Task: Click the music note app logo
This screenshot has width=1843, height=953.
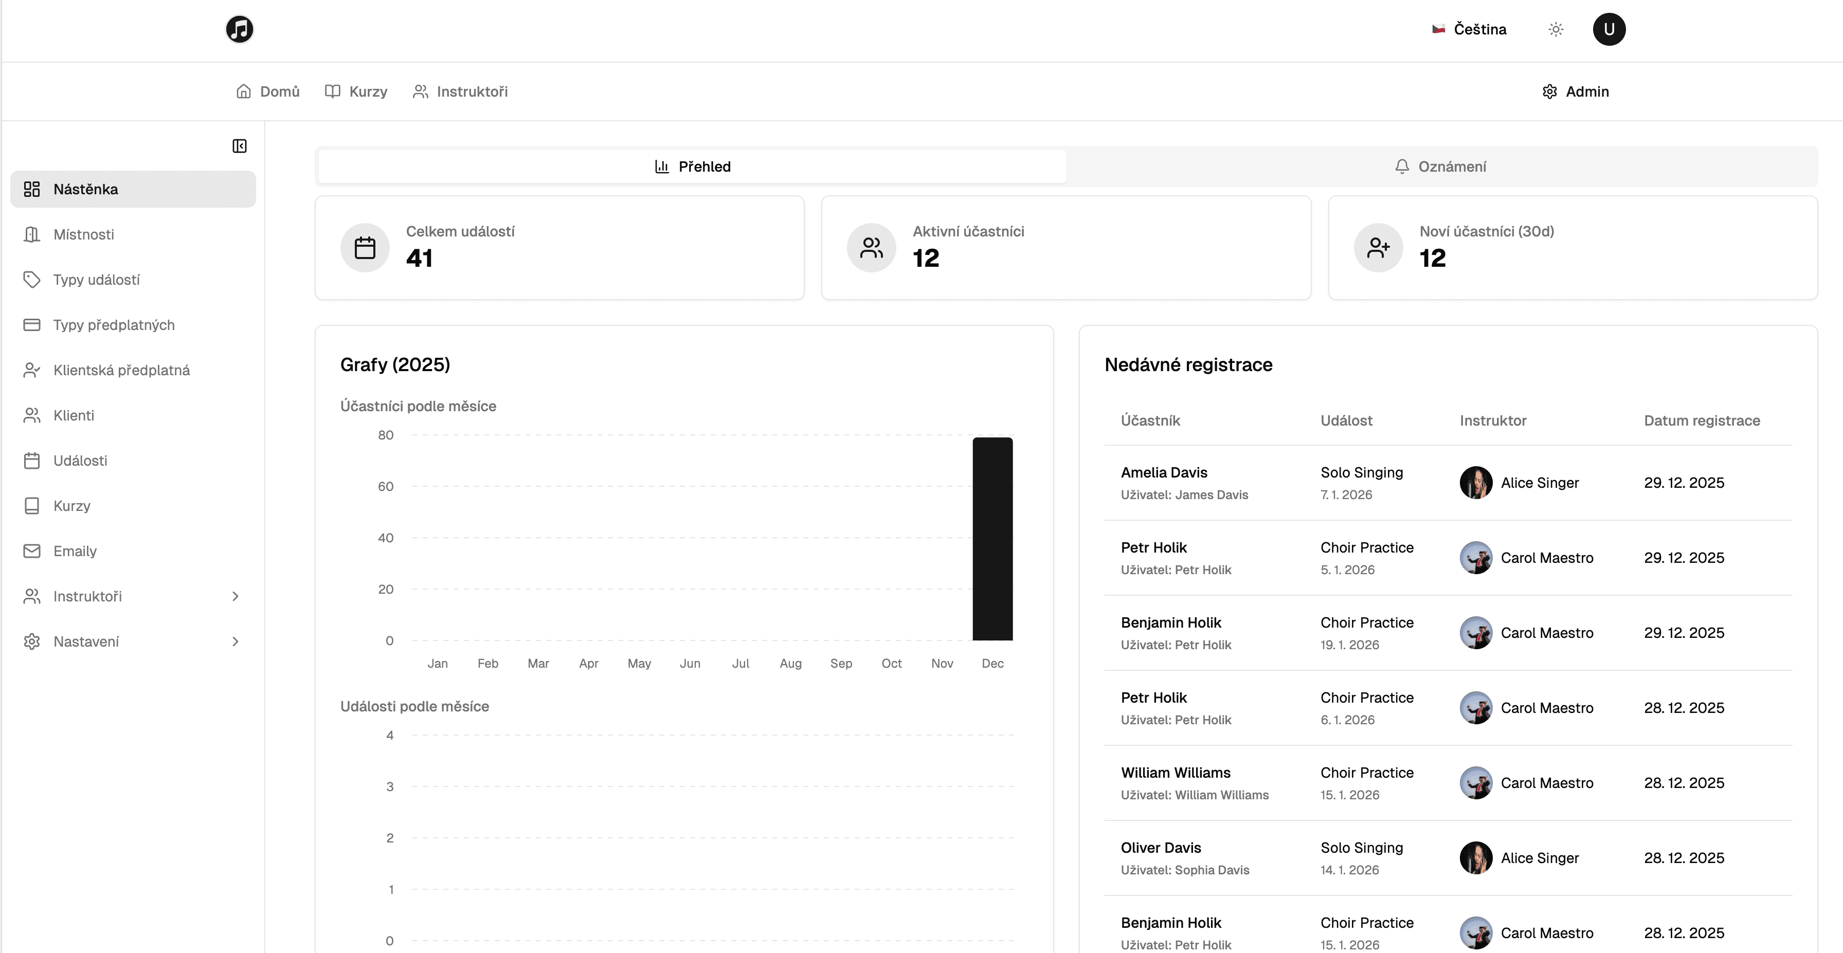Action: click(x=239, y=29)
